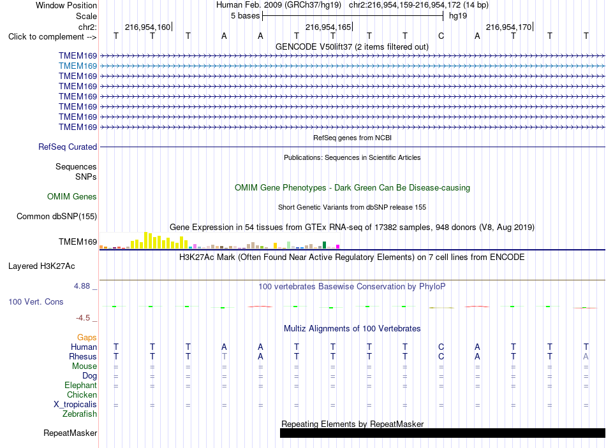Open the H3K27Ac Mark ENCODE track title
Viewport: 606px width, 448px height.
(352, 257)
